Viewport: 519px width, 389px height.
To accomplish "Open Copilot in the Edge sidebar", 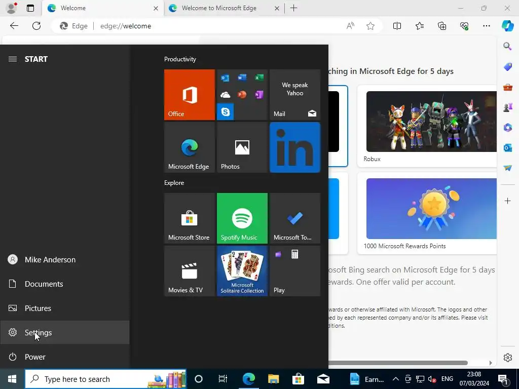I will [x=507, y=26].
